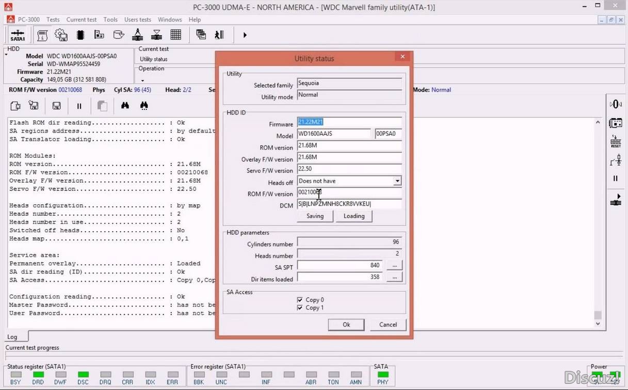
Task: Click the puzzle-piece page log toolbar icon
Action: [15, 106]
